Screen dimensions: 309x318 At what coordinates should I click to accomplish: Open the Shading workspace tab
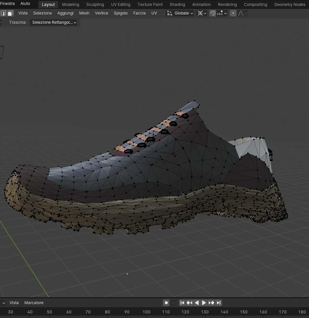[x=177, y=5]
